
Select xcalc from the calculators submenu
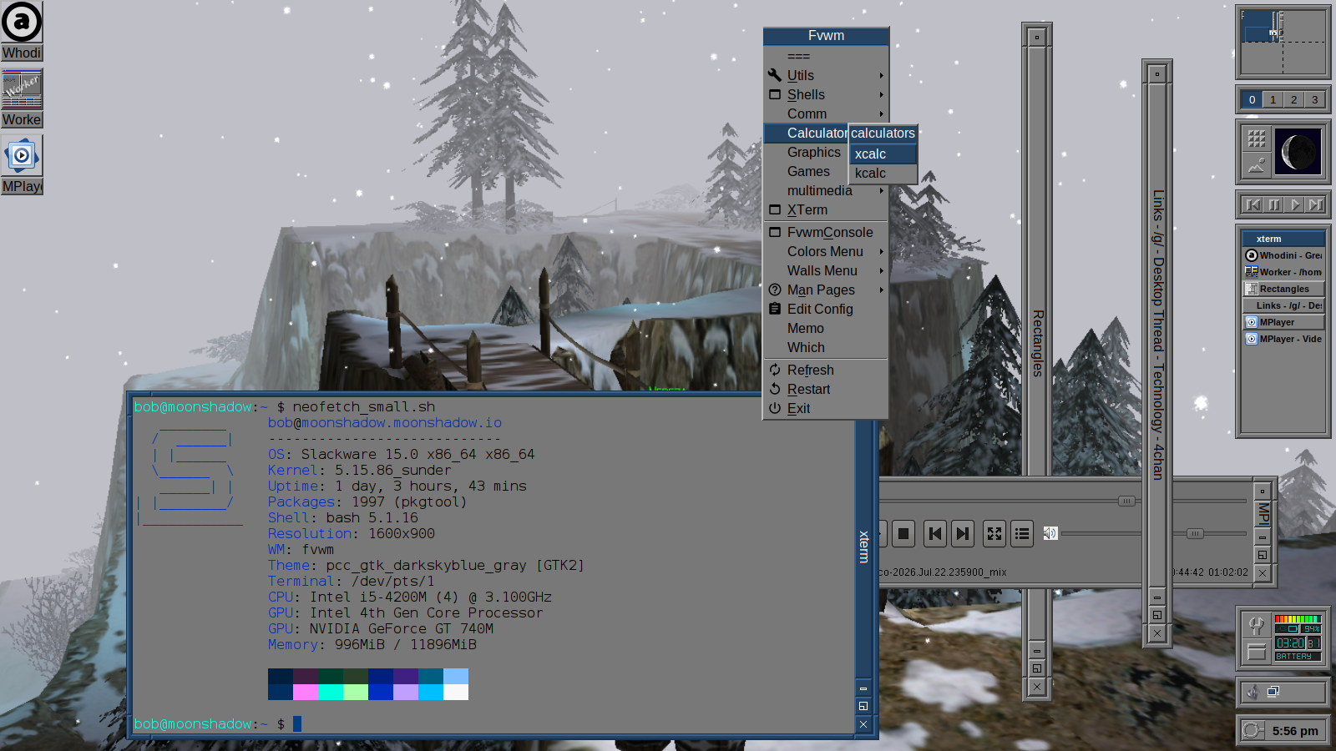pyautogui.click(x=883, y=154)
